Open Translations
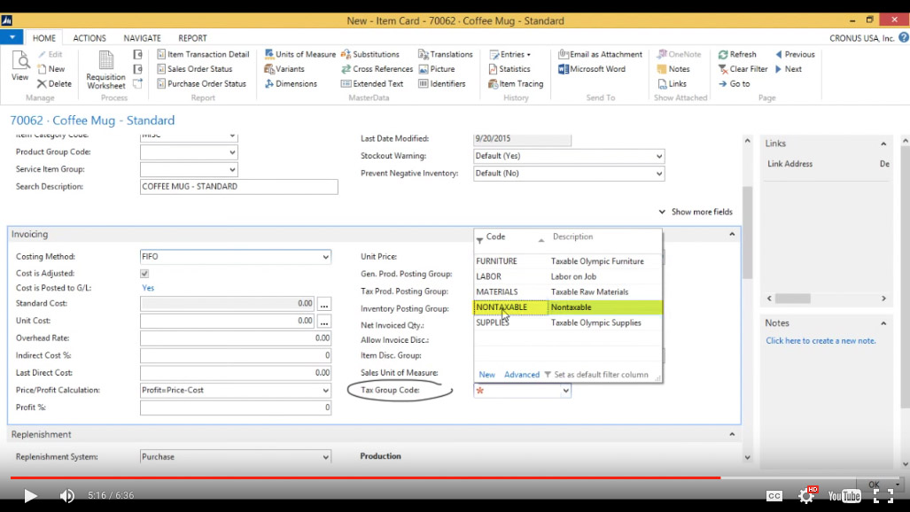This screenshot has width=910, height=512. tap(446, 54)
